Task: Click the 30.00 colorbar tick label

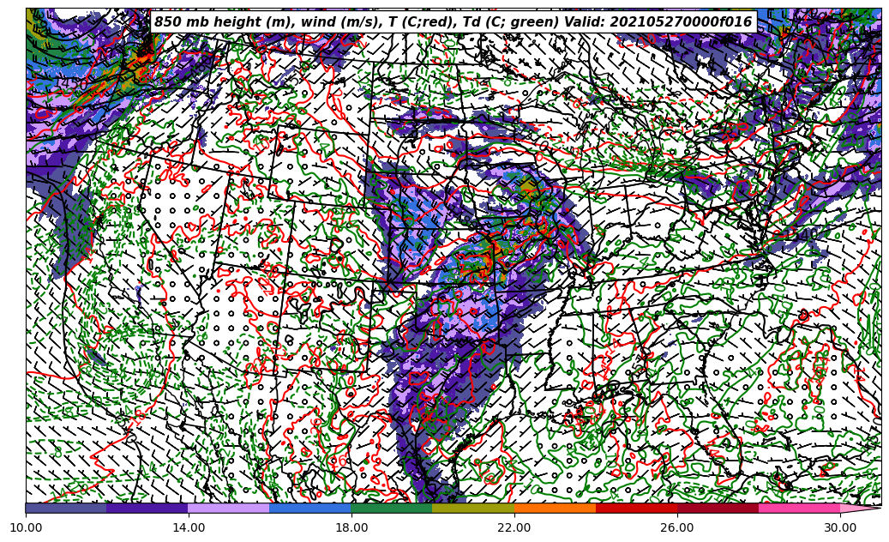Action: click(x=840, y=527)
